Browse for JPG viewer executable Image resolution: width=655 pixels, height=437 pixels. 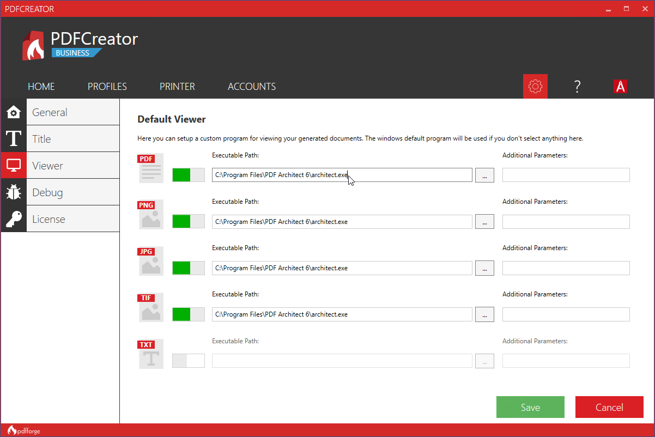click(x=484, y=268)
